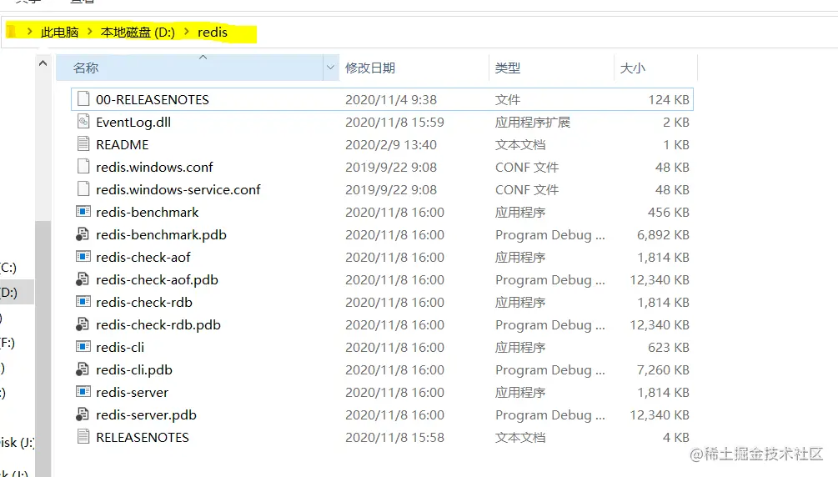Expand the chevron before 此电脑 in address bar
Image resolution: width=838 pixels, height=477 pixels.
(x=29, y=32)
